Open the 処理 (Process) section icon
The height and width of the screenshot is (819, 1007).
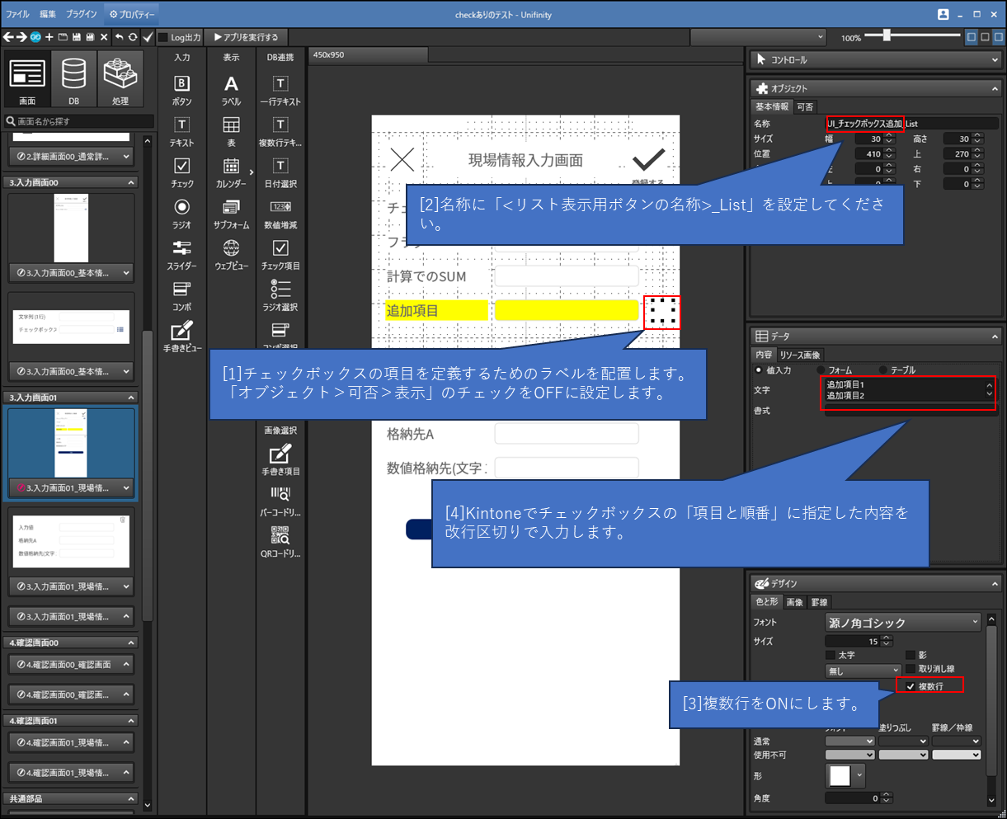click(x=120, y=78)
